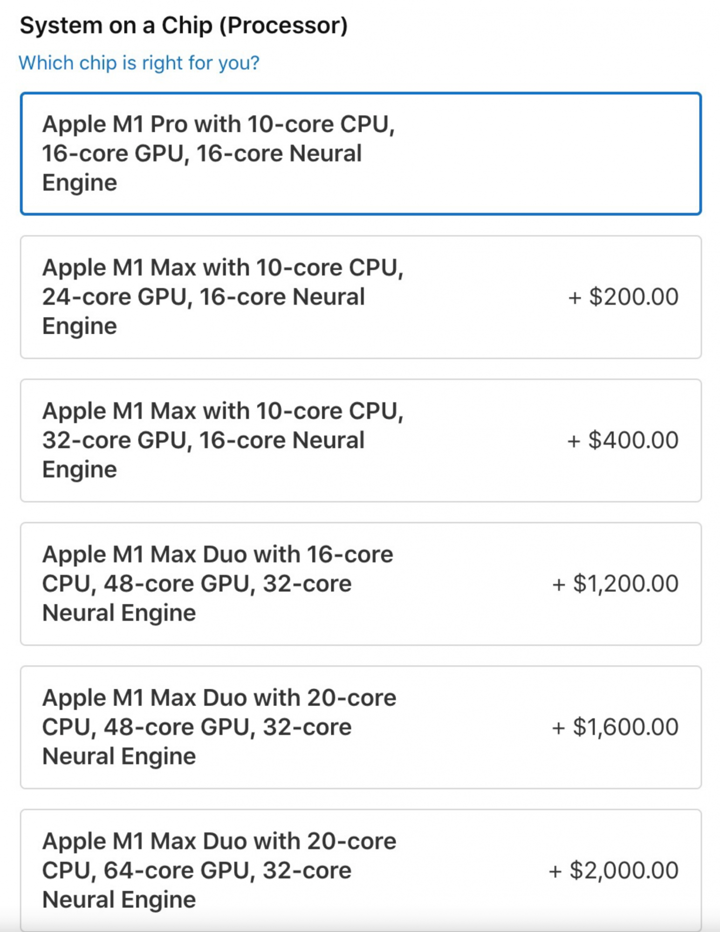Select the Apple M1 Pro 16-core GPU option
Screen dimensions: 720x932
click(x=360, y=154)
